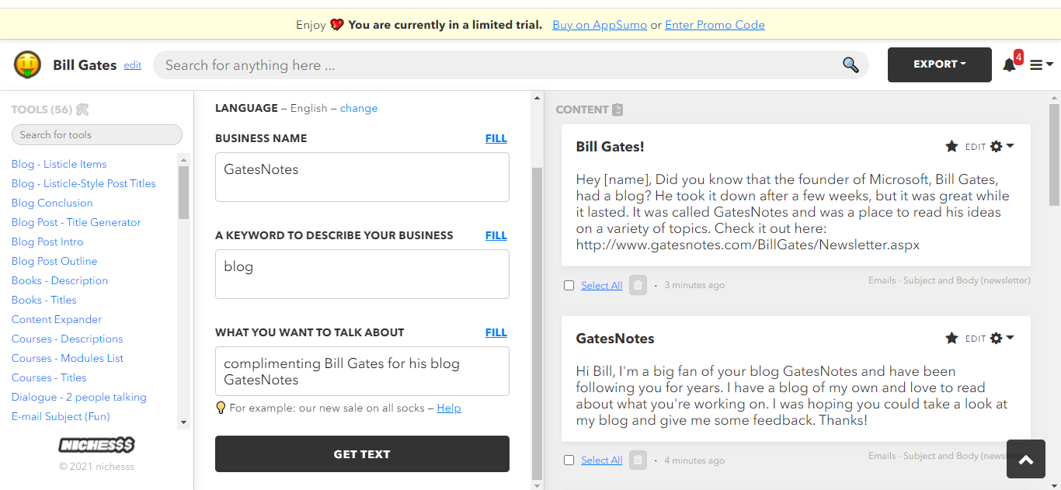The height and width of the screenshot is (490, 1061).
Task: Choose Blog Post - Title Generator
Action: tap(76, 222)
